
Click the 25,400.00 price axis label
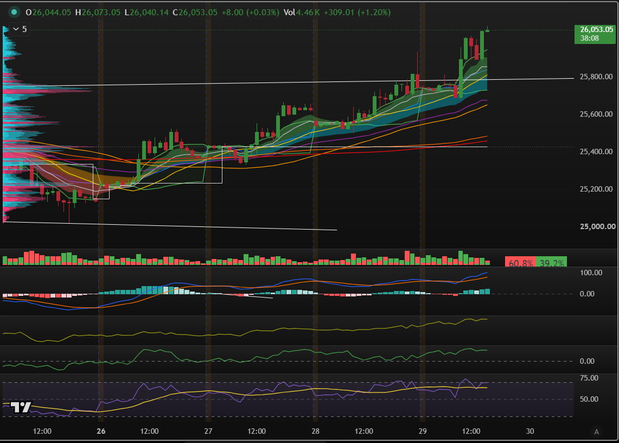coord(596,152)
